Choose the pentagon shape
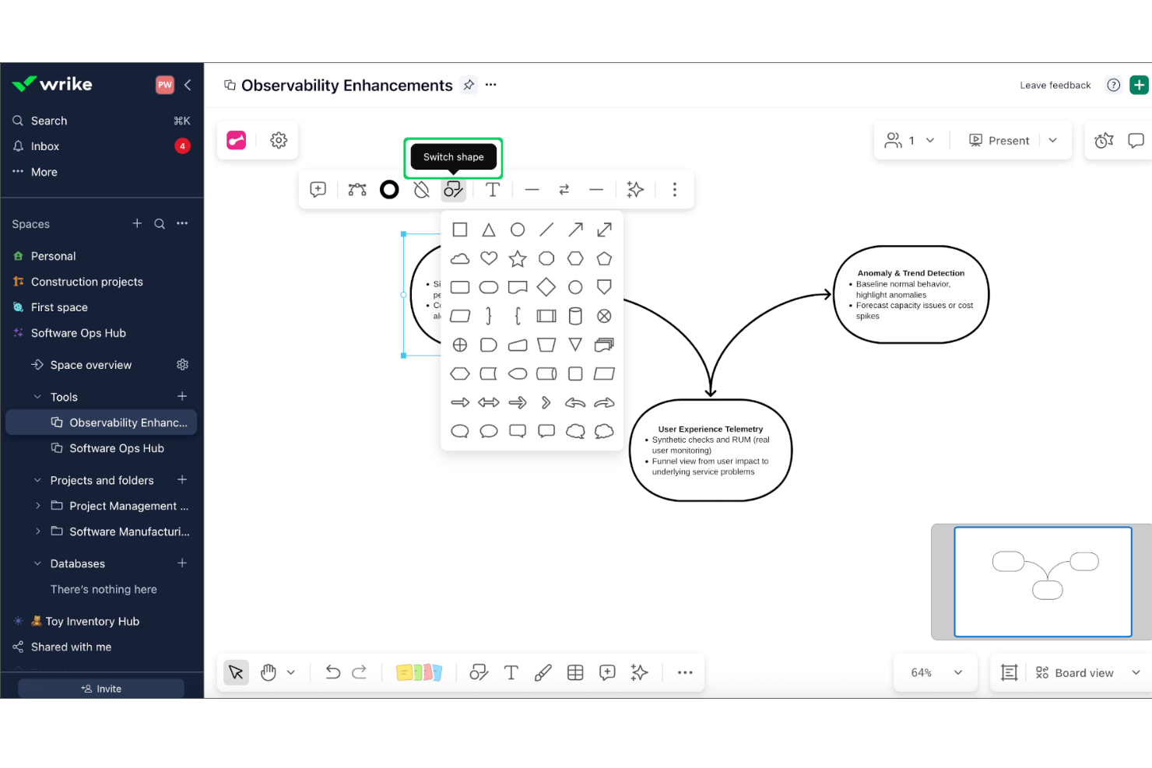Viewport: 1152px width, 768px height. click(604, 258)
